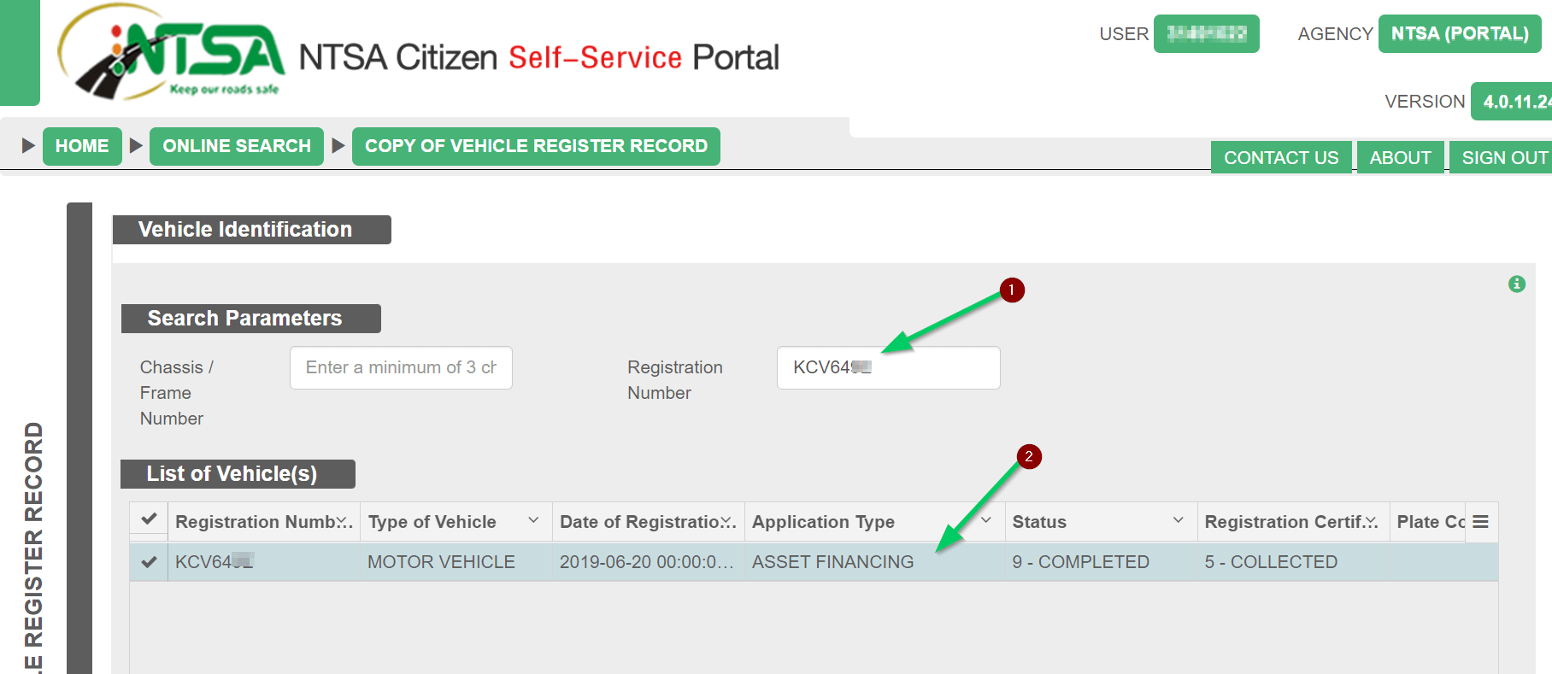Click breadcrumb arrow before HOME
This screenshot has width=1552, height=674.
28,145
